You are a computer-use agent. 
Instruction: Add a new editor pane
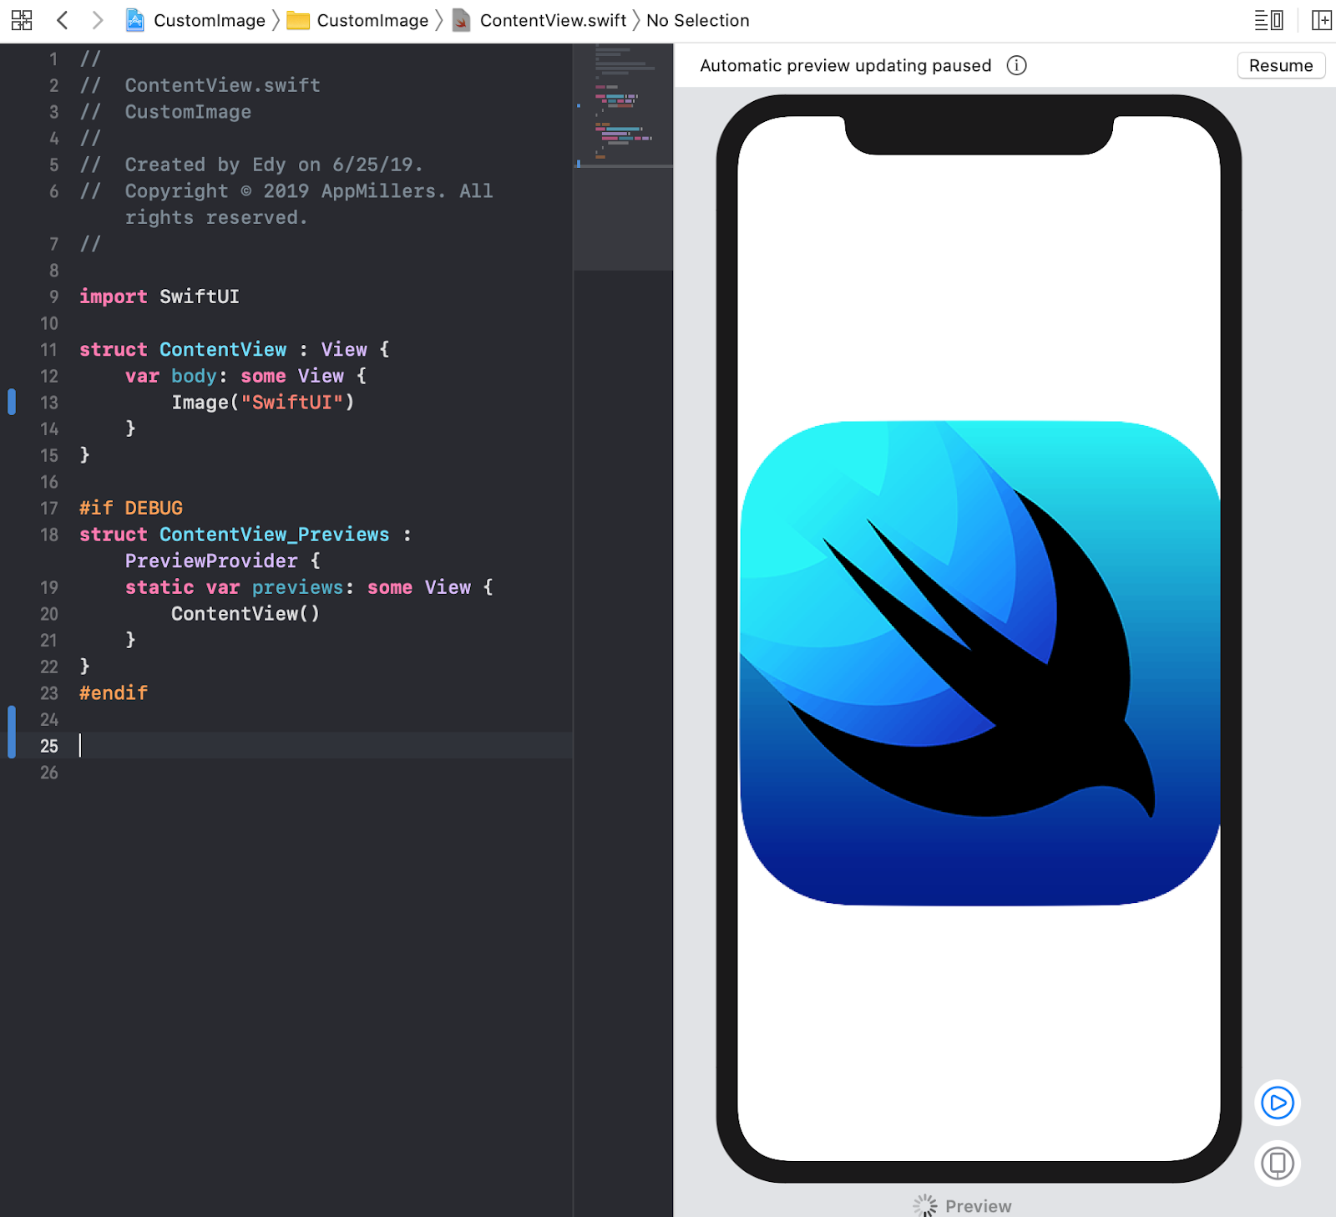(x=1322, y=20)
